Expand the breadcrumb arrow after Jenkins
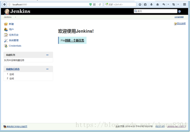Image resolution: width=191 pixels, height=132 pixels. pos(15,17)
